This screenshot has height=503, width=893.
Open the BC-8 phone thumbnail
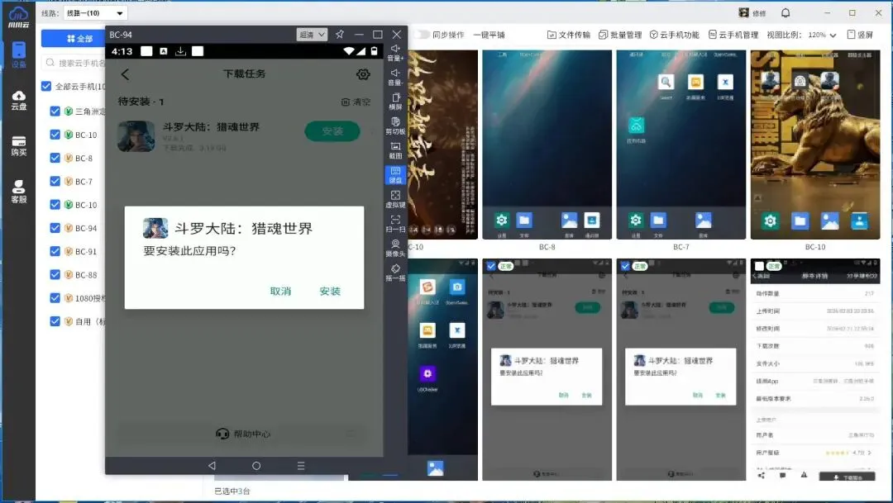click(x=547, y=145)
